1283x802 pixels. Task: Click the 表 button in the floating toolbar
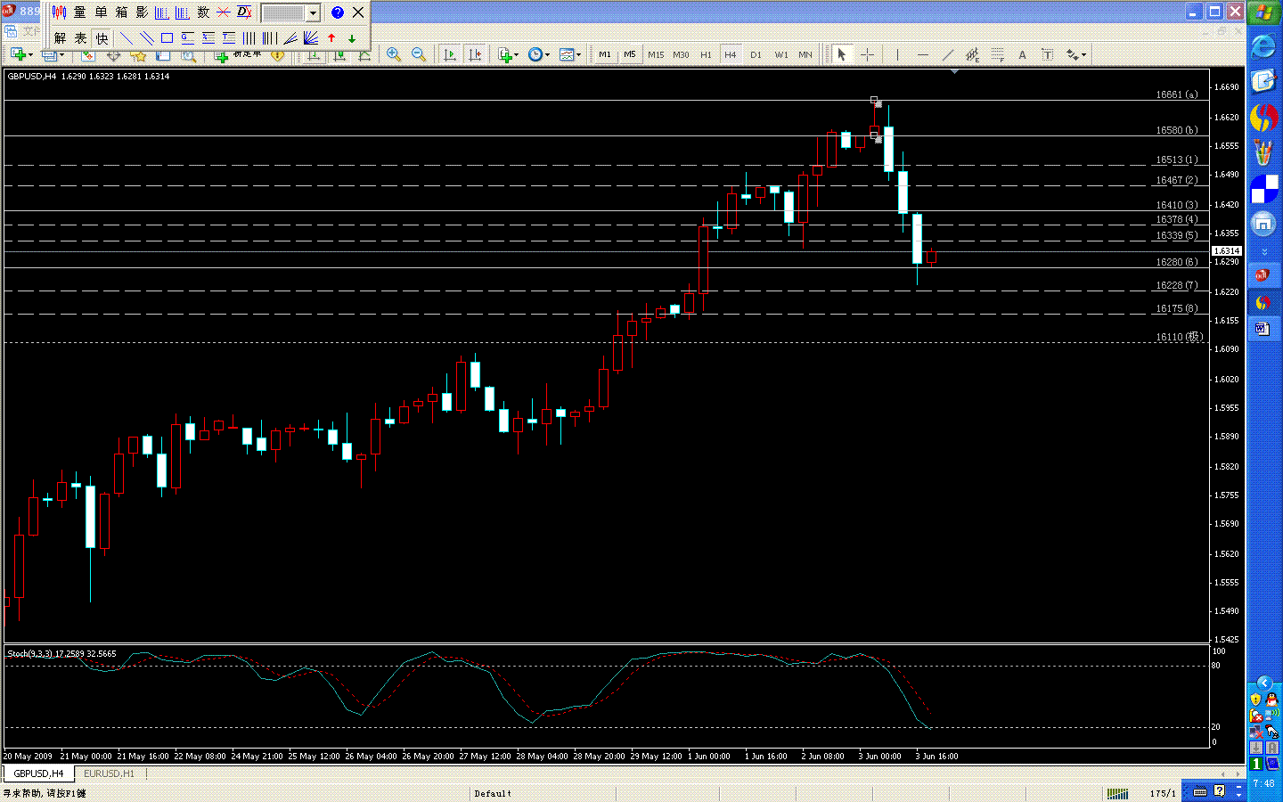[x=80, y=38]
